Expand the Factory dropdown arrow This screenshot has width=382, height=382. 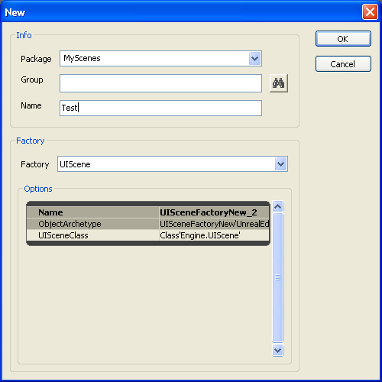[x=281, y=164]
